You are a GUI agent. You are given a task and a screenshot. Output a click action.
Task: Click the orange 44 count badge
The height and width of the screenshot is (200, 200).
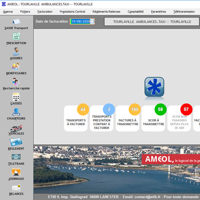coord(83,109)
